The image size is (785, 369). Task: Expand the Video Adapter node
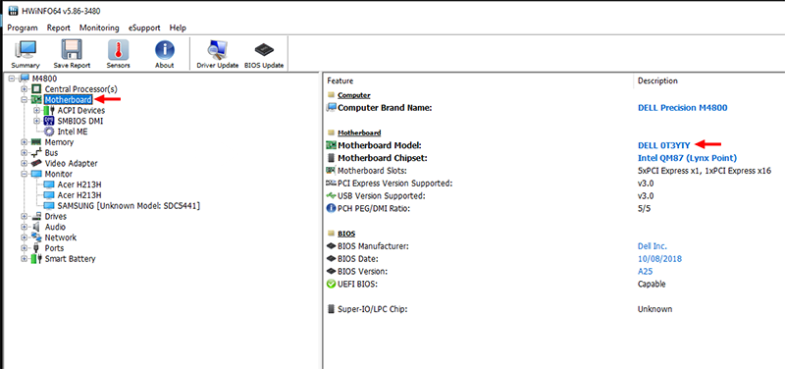click(24, 163)
